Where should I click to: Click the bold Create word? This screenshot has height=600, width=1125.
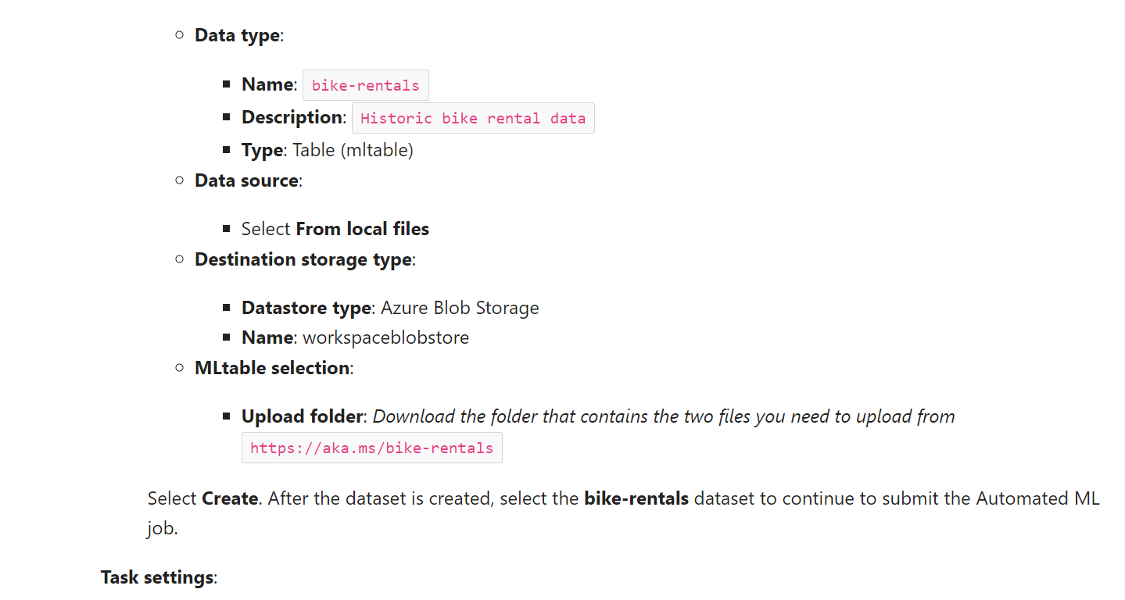click(230, 498)
